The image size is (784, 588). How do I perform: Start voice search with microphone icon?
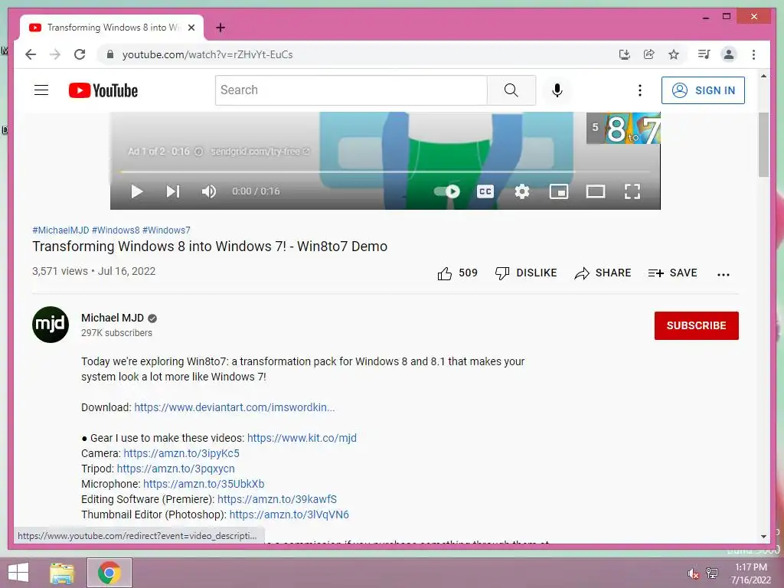click(557, 90)
